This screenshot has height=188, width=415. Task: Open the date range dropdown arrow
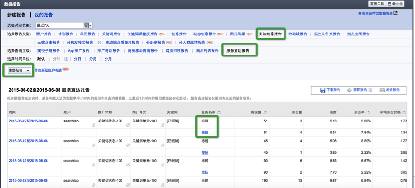(91, 26)
